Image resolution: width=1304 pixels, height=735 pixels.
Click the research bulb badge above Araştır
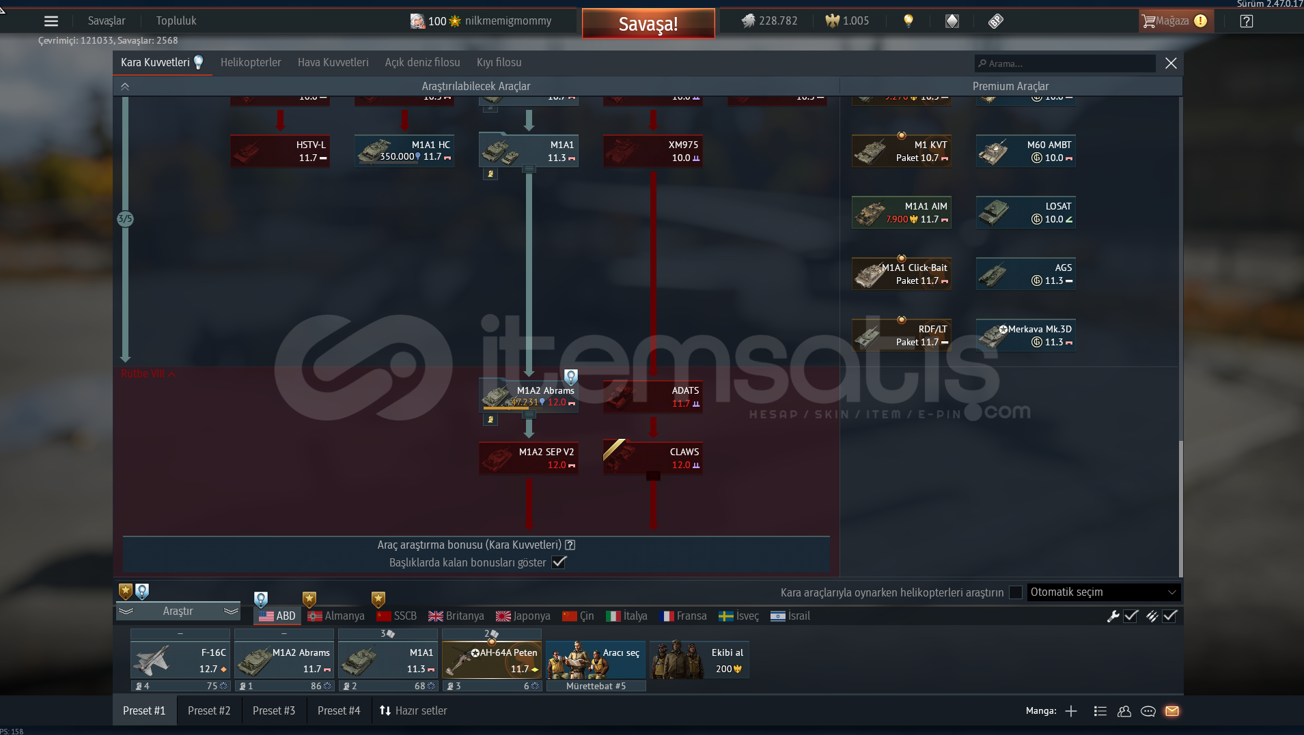point(142,592)
